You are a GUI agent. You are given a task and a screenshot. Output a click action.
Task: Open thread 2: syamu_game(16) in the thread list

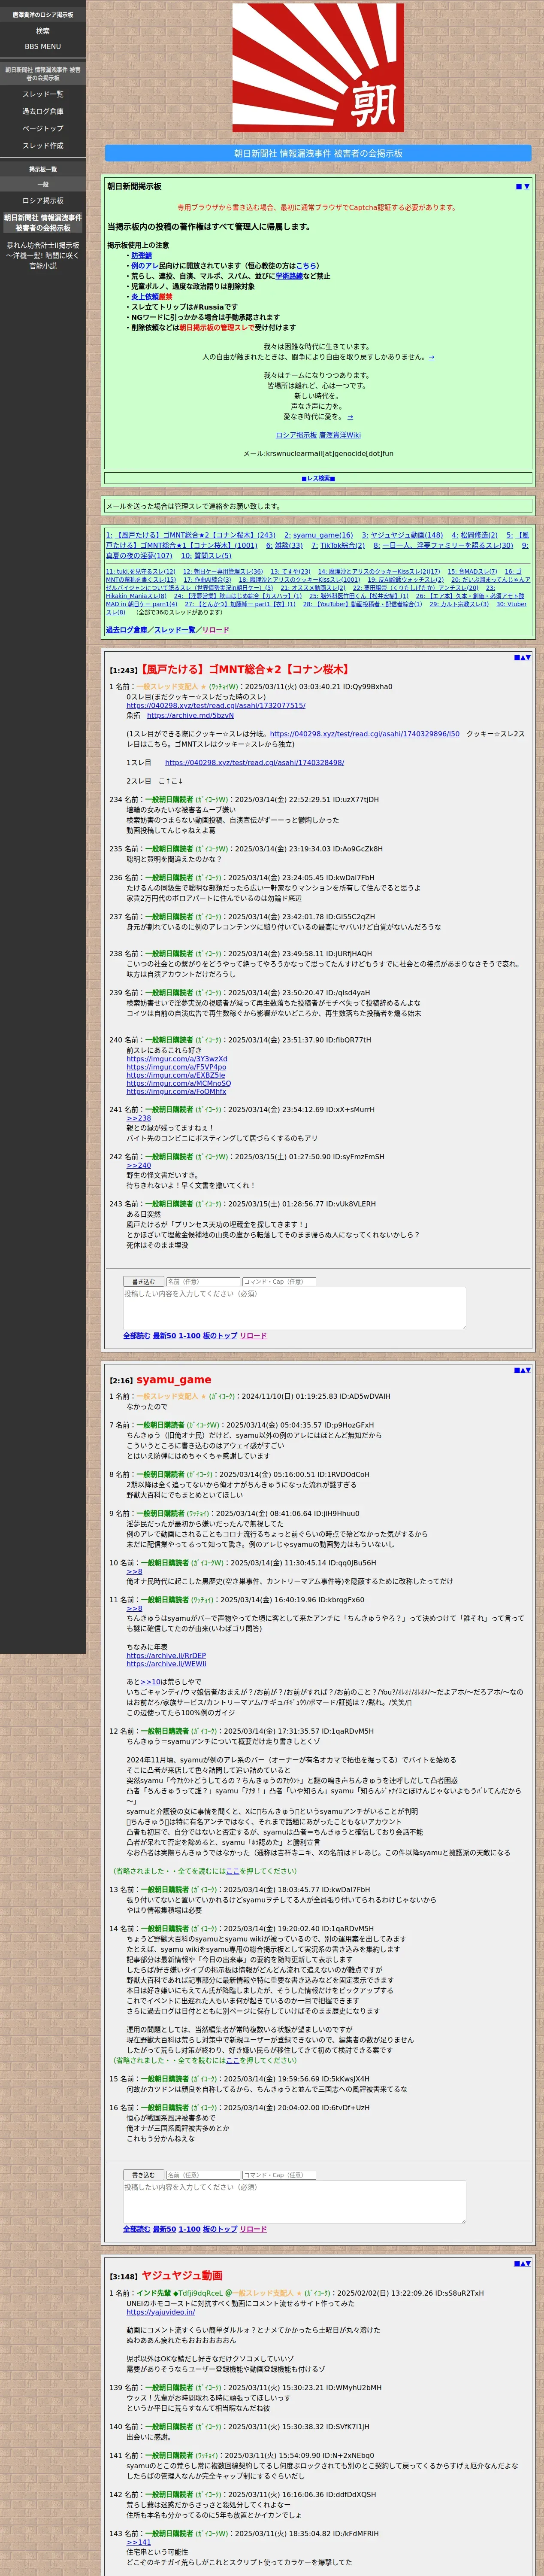click(x=318, y=535)
